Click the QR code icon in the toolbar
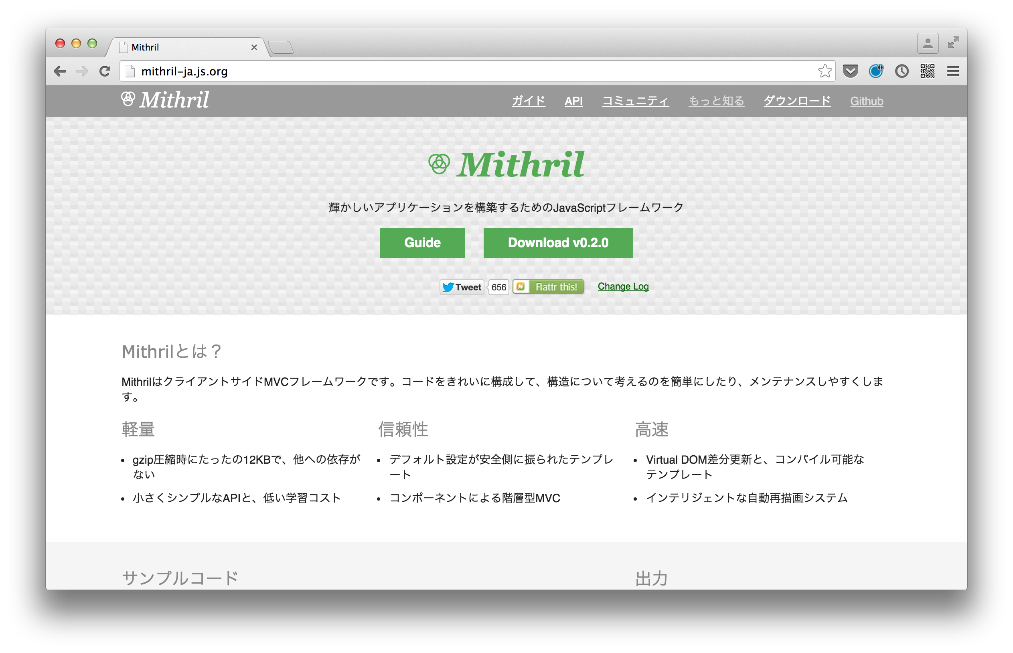Viewport: 1013px width, 653px height. coord(928,71)
